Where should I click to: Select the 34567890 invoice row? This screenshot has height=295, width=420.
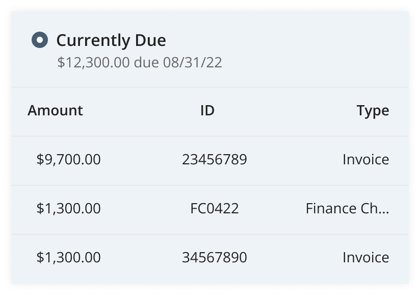coord(210,258)
